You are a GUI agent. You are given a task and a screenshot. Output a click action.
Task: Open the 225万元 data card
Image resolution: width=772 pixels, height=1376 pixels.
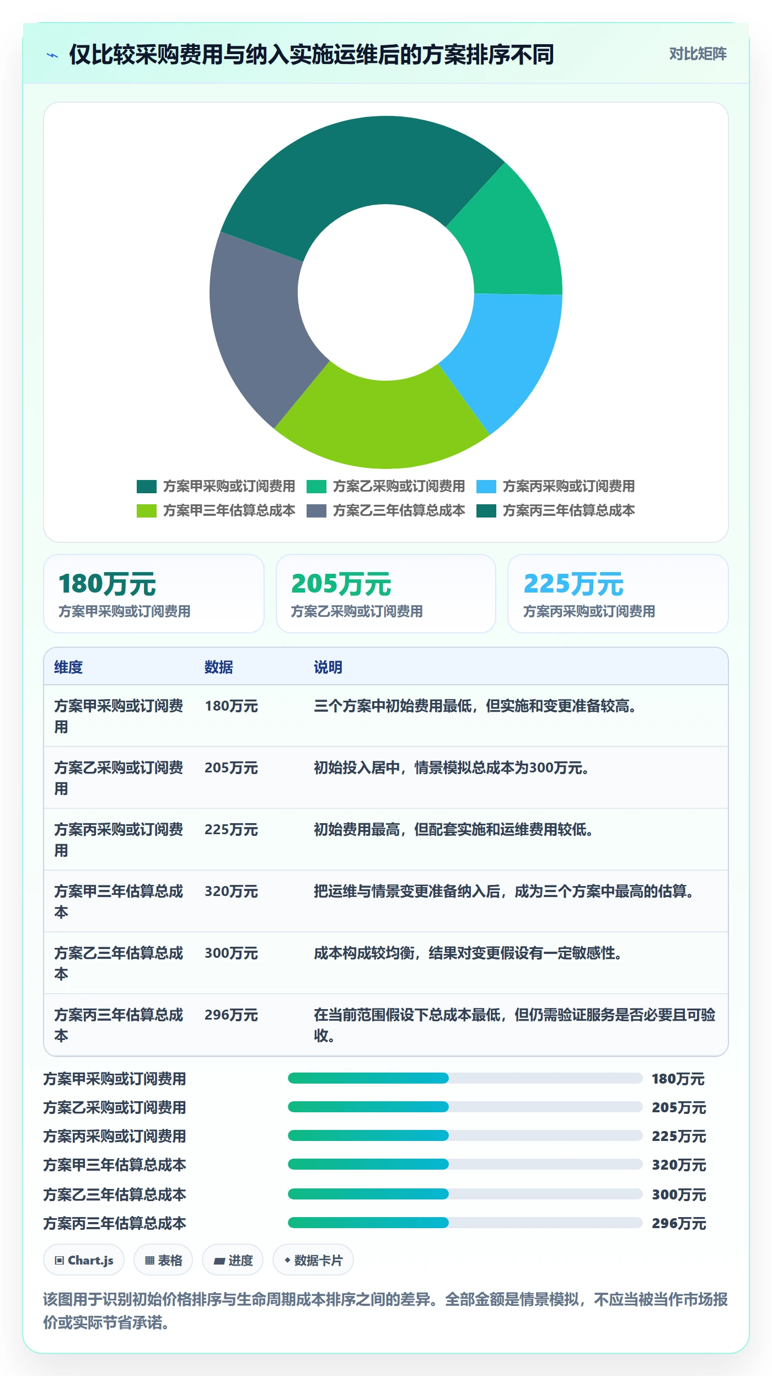point(618,594)
